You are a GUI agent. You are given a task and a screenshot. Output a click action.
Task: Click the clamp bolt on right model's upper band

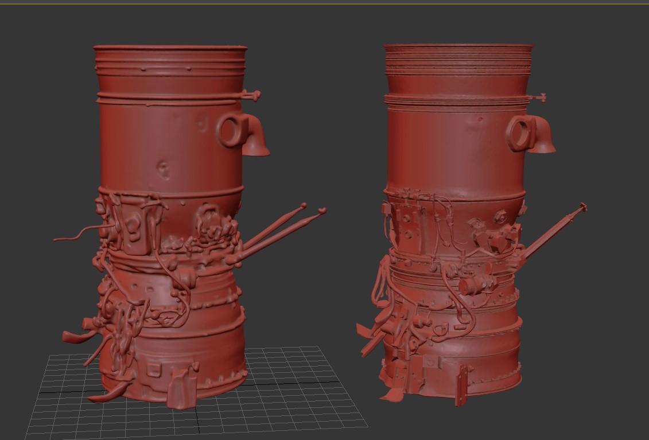point(538,98)
